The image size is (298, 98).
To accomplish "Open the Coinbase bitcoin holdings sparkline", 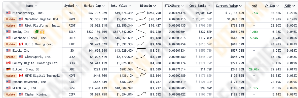I will 141,38.
